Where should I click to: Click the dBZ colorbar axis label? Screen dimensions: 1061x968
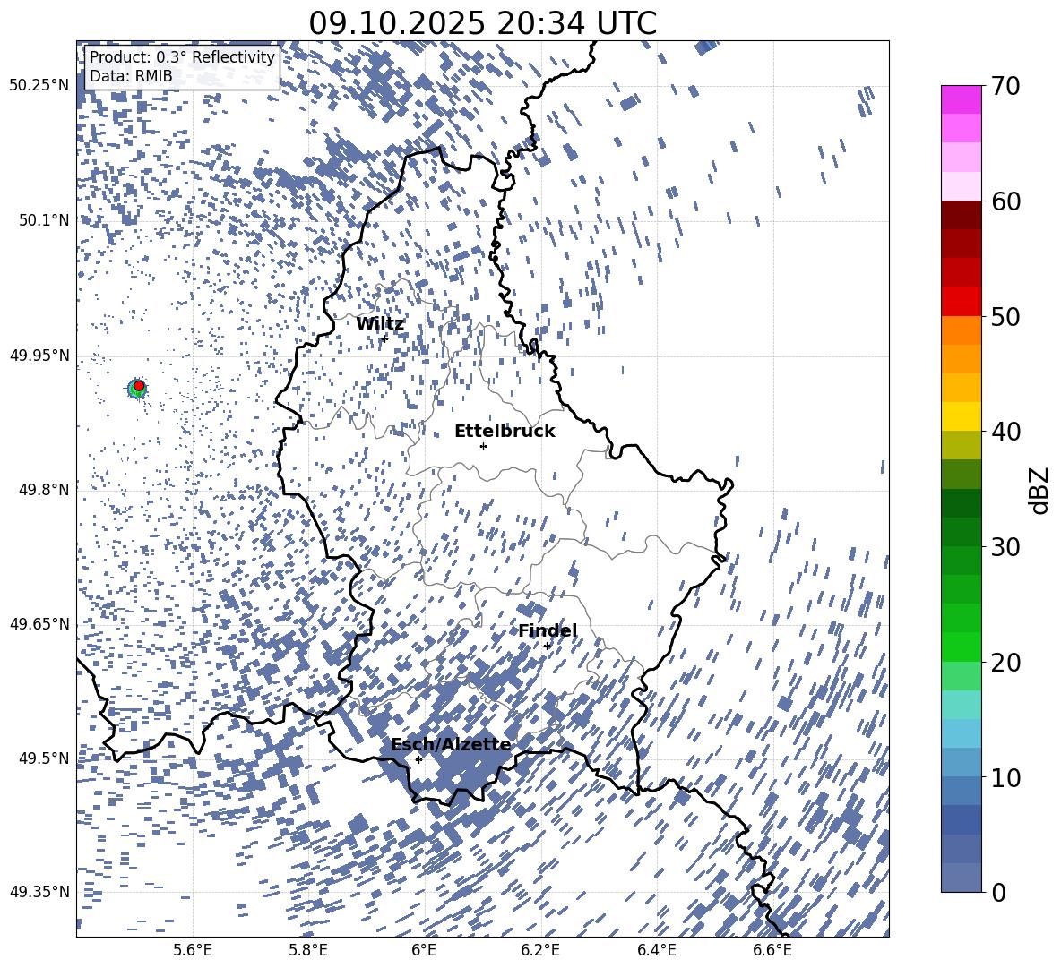click(1039, 490)
